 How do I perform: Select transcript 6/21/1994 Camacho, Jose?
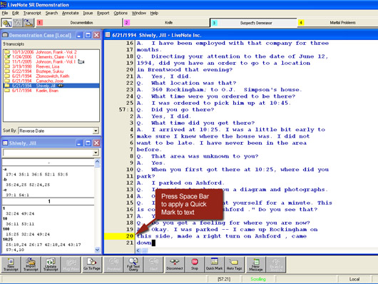[x=51, y=81]
